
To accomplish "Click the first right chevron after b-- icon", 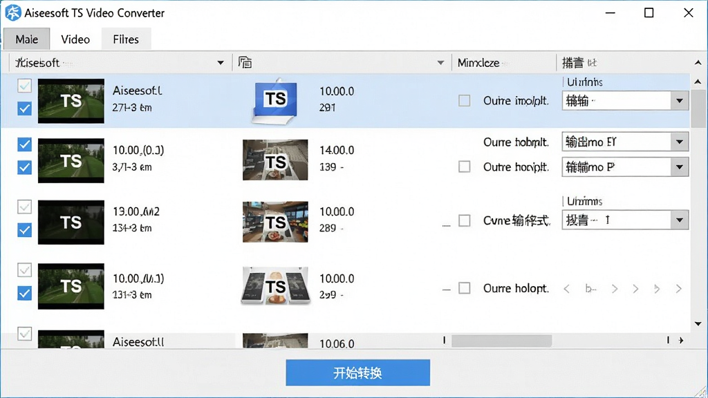I will 615,289.
